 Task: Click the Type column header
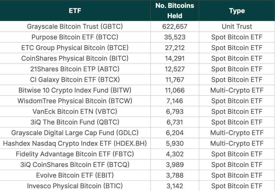click(x=237, y=11)
